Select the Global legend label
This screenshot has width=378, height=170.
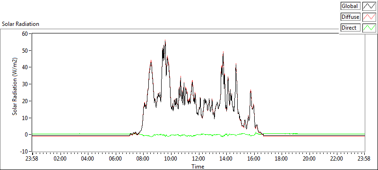click(x=351, y=6)
